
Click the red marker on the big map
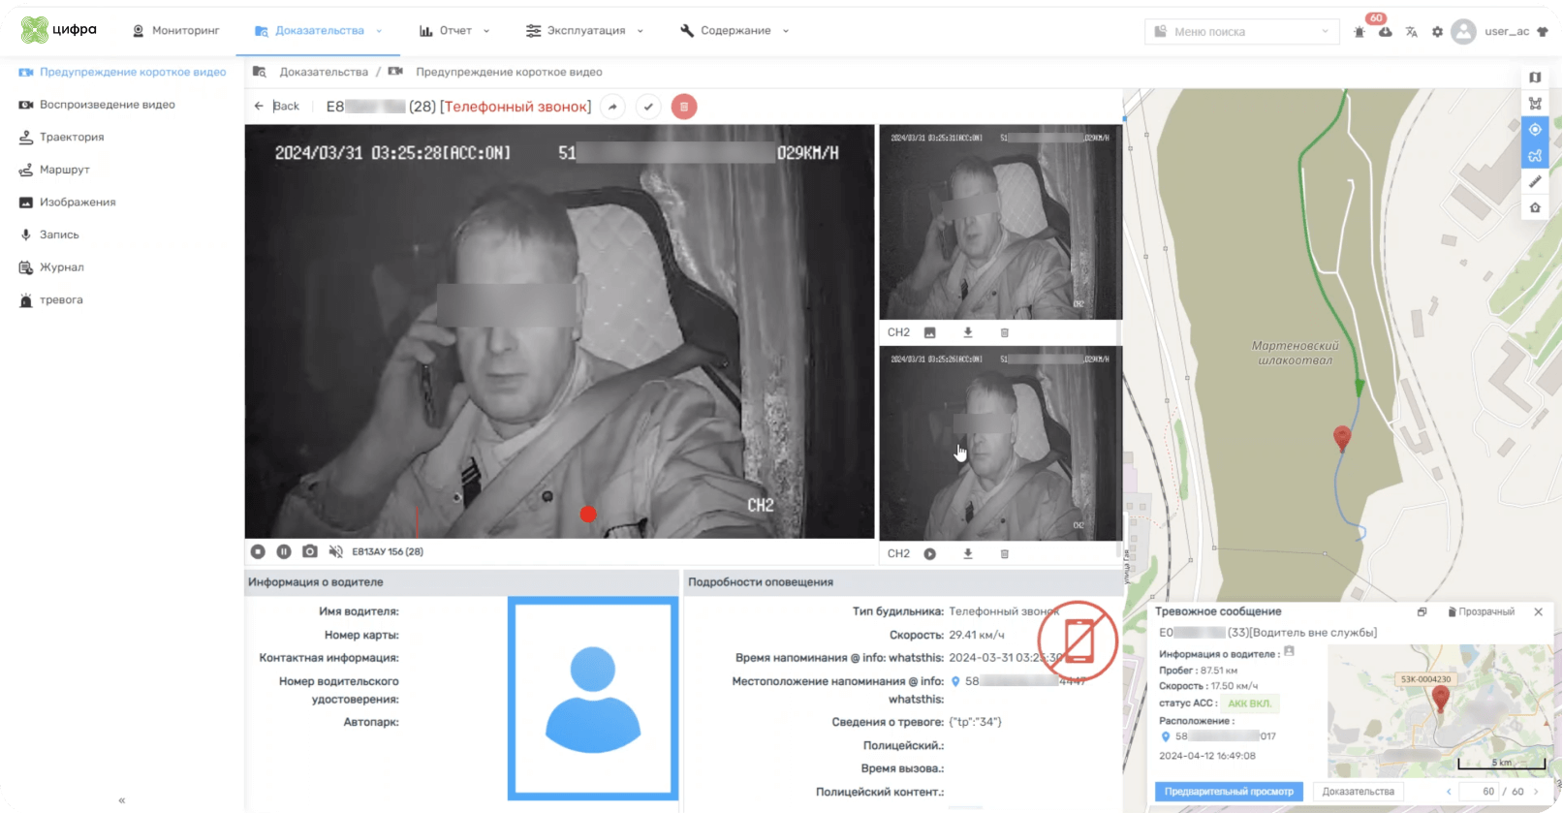[x=1342, y=438]
